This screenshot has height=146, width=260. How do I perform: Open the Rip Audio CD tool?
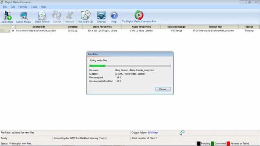pos(85,17)
